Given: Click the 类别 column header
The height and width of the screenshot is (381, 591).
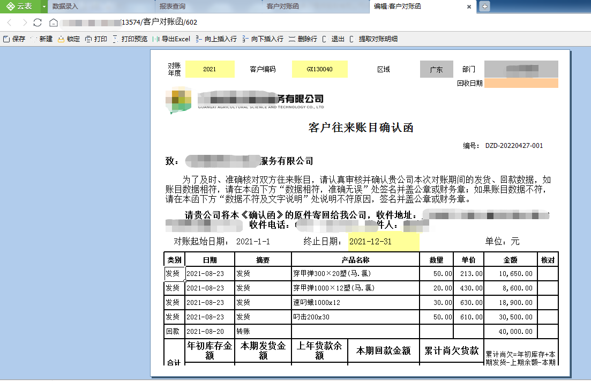Looking at the screenshot, I should pos(174,260).
